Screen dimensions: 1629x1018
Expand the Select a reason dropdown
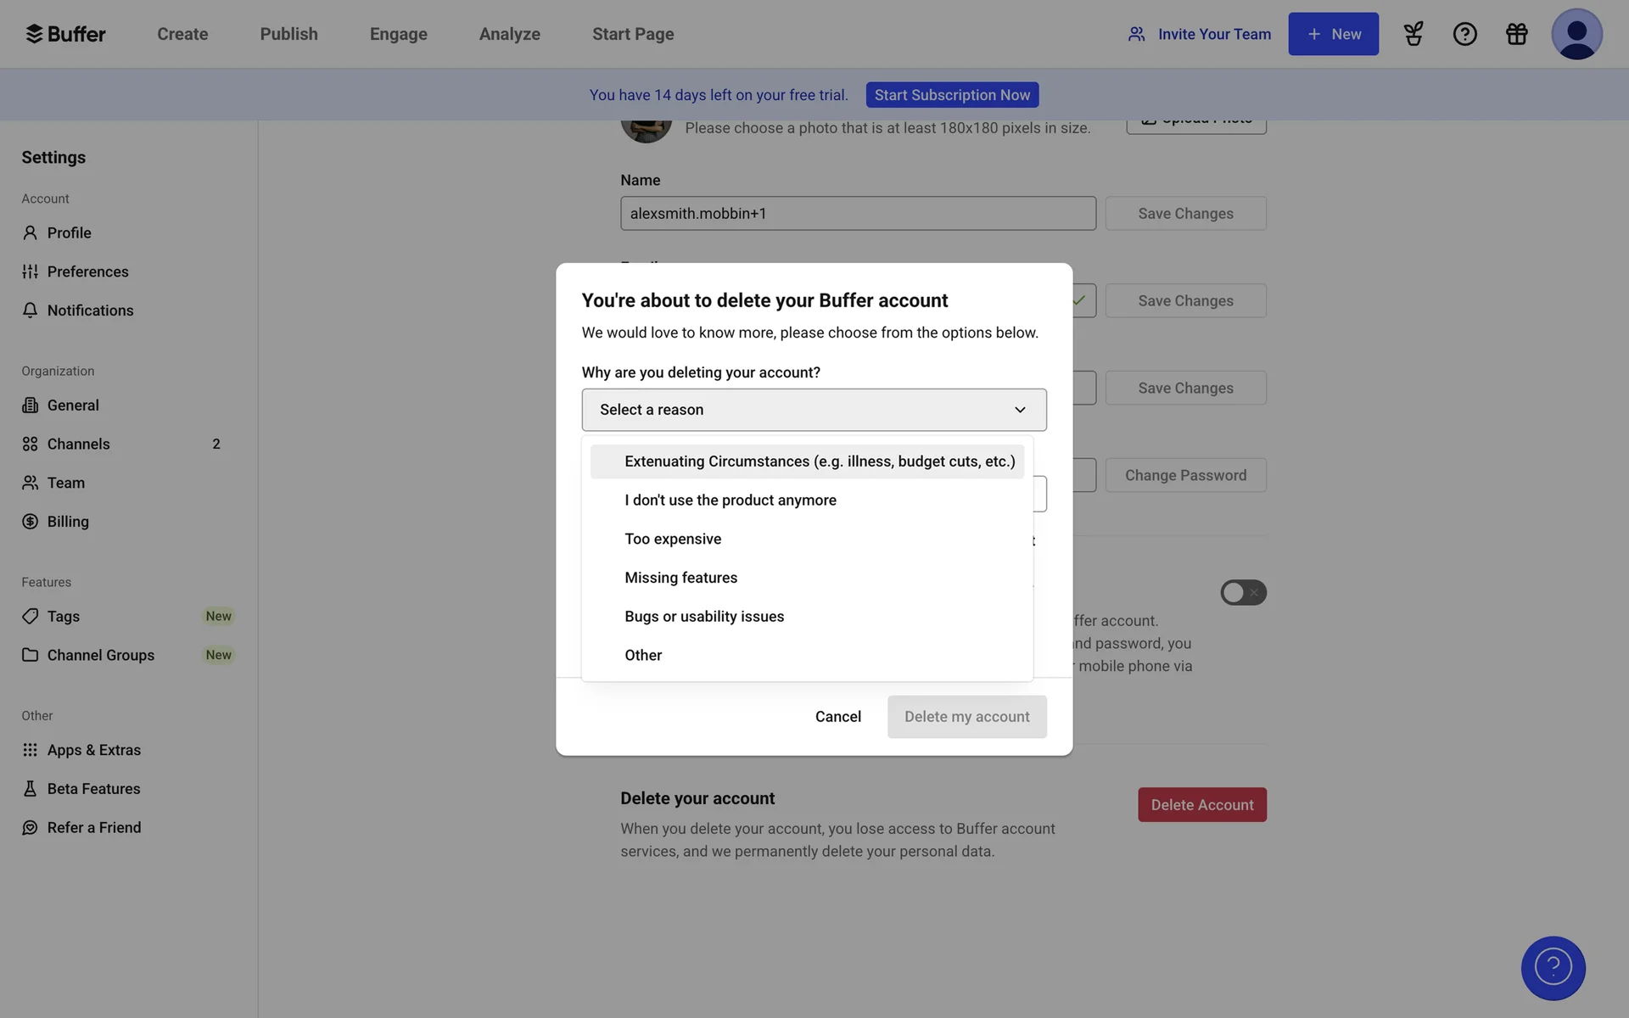pos(814,410)
